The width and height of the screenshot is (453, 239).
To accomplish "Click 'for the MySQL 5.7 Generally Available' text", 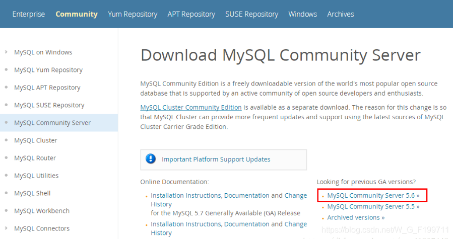I will click(x=225, y=213).
